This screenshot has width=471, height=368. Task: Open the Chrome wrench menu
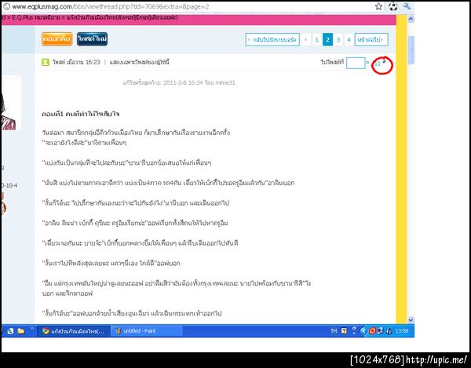click(x=407, y=6)
